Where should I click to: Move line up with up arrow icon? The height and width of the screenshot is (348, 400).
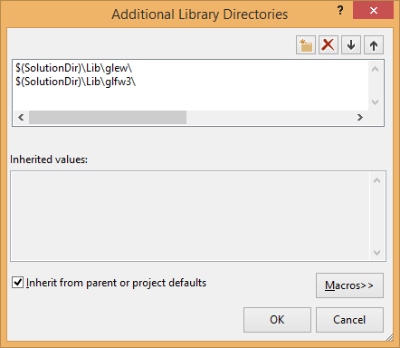374,45
